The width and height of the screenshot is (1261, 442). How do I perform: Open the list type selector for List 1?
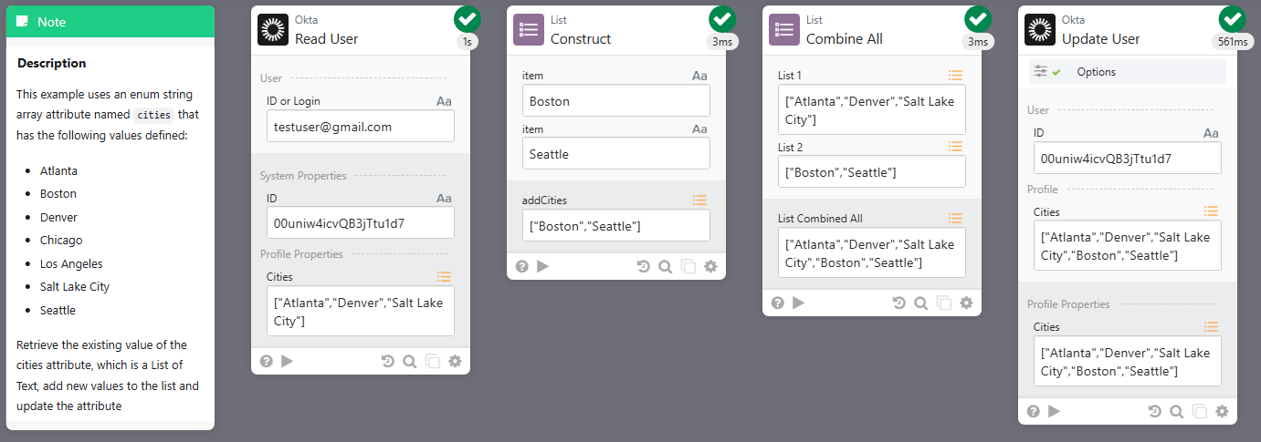[955, 76]
